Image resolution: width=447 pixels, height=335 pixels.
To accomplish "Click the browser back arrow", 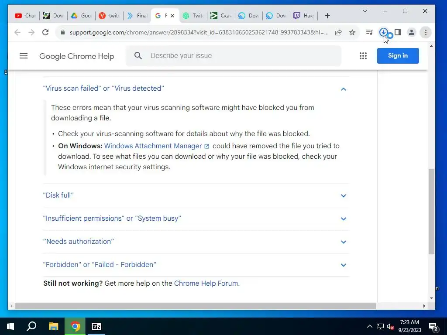I will (x=17, y=32).
